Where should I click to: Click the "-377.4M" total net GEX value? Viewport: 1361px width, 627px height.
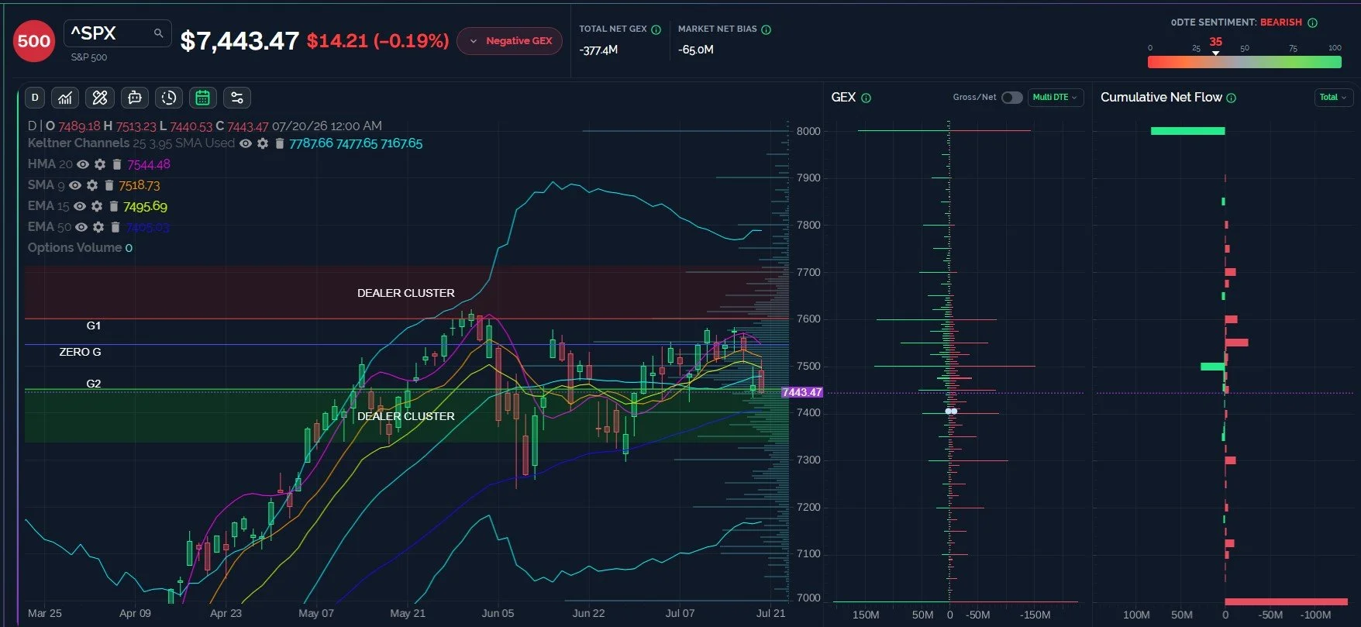pos(598,50)
